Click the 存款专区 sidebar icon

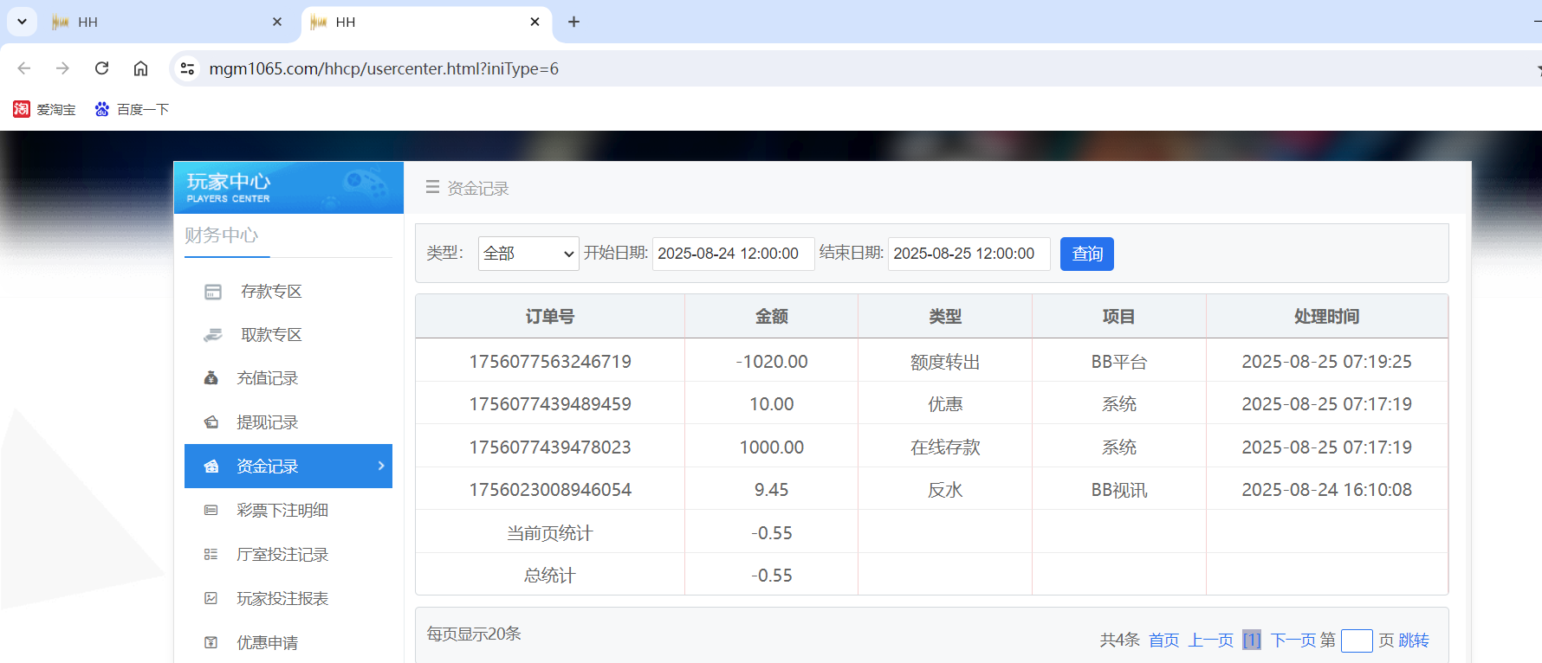(x=213, y=292)
